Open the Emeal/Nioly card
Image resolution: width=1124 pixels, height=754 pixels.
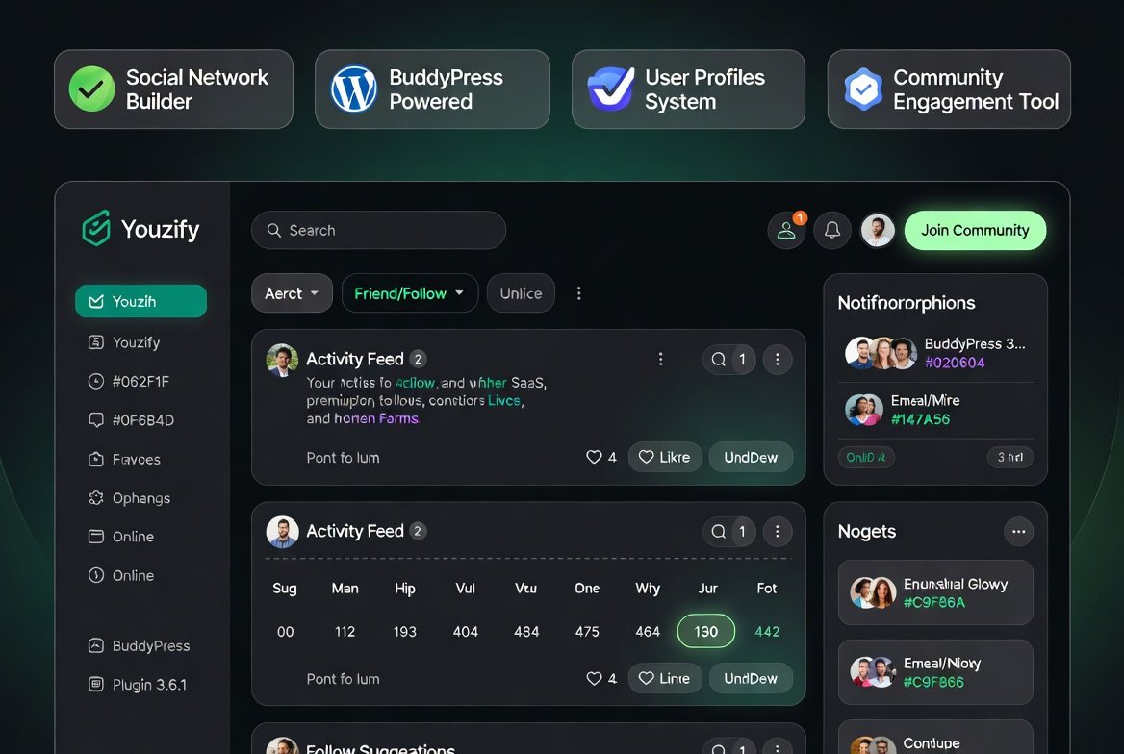tap(935, 672)
